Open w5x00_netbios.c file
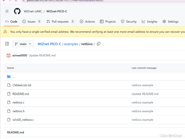 (x=23, y=120)
